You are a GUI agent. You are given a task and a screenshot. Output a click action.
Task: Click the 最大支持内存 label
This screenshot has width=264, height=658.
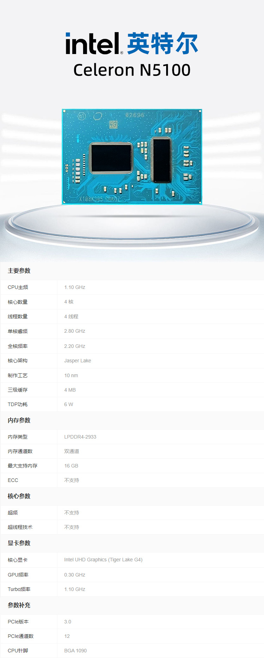23,466
